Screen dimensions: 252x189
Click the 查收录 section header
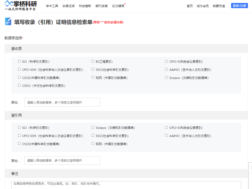[x=126, y=49]
